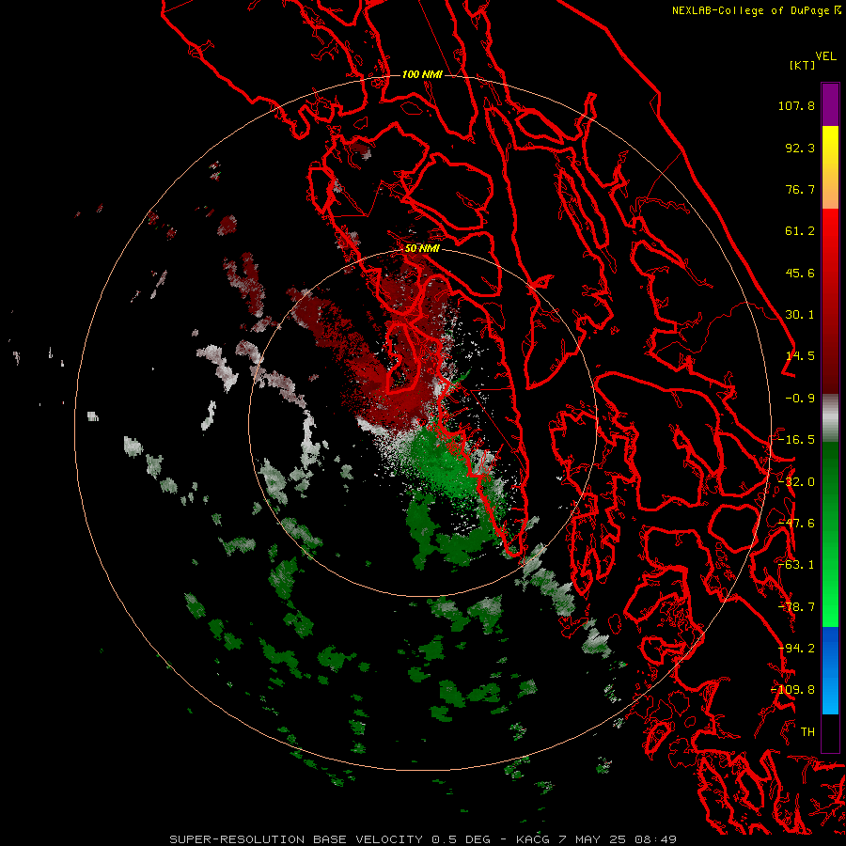Viewport: 846px width, 846px height.
Task: Select the 14.5 scale value
Action: 800,356
